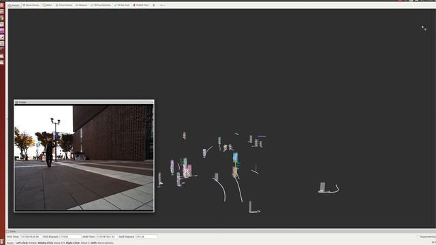The width and height of the screenshot is (436, 245).
Task: Close the Image panel window
Action: tap(152, 102)
